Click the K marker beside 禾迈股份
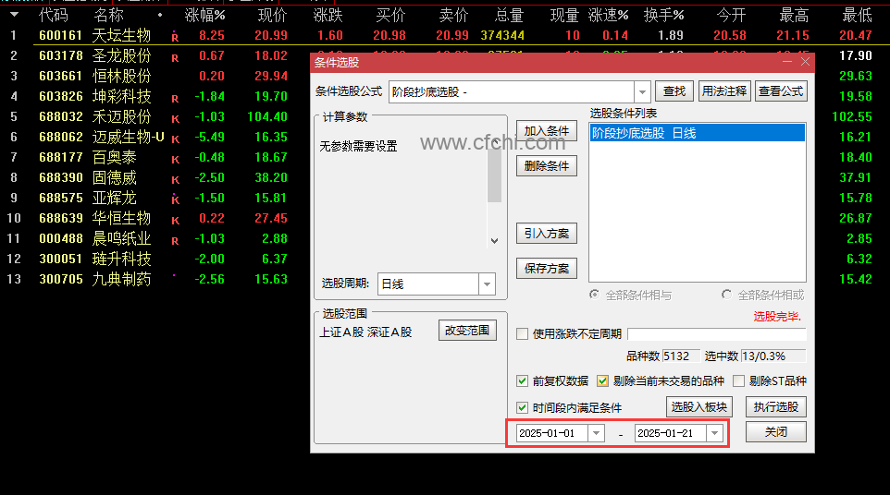 click(x=176, y=119)
